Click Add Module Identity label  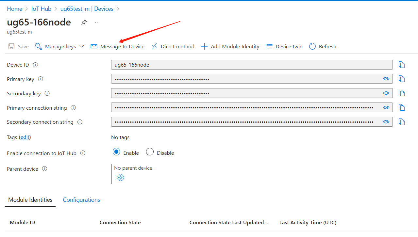pos(235,46)
